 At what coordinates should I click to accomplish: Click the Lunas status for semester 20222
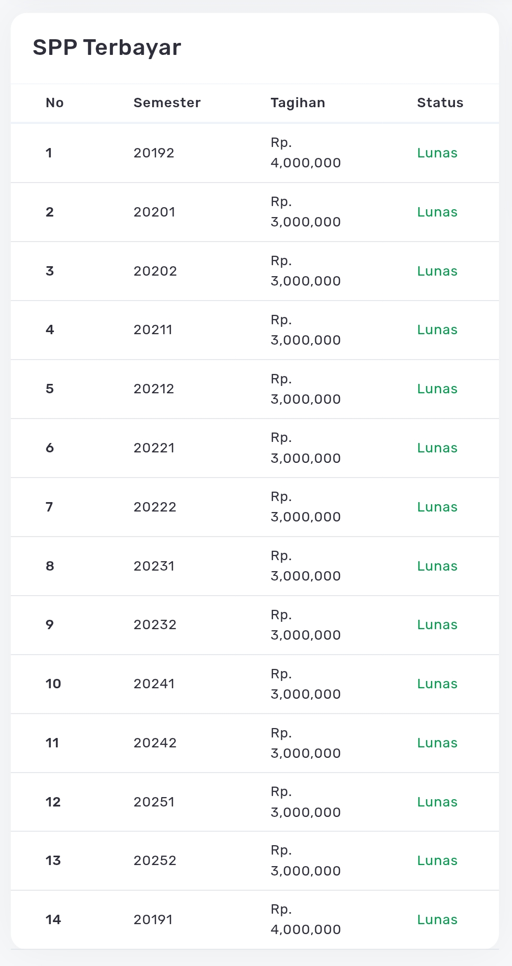[437, 507]
